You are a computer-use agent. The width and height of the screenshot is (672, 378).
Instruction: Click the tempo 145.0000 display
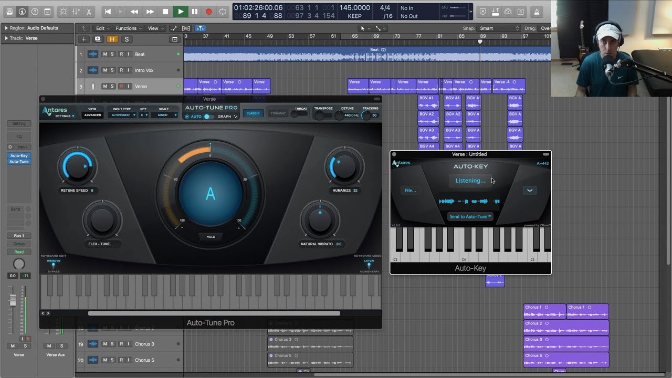click(354, 8)
